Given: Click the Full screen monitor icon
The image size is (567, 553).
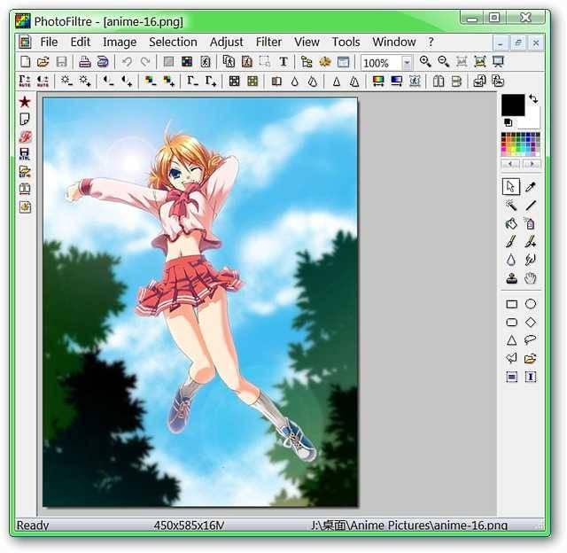Looking at the screenshot, I should 498,62.
